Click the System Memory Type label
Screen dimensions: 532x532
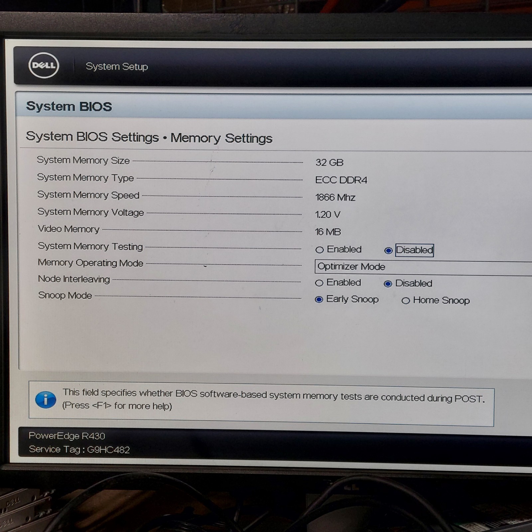pos(85,178)
